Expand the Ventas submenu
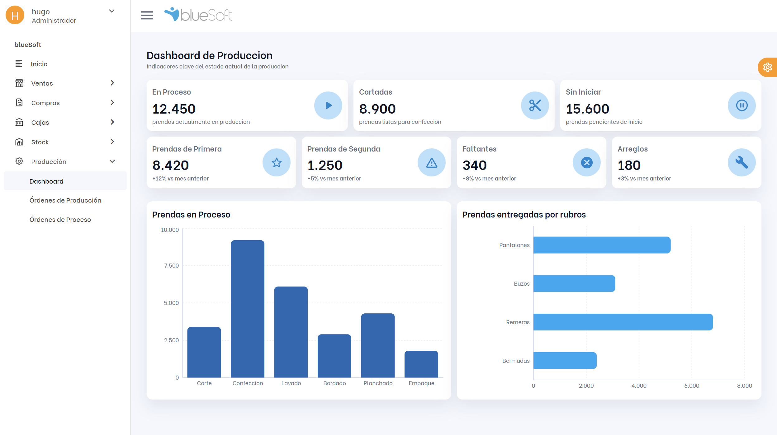This screenshot has height=435, width=777. click(112, 83)
